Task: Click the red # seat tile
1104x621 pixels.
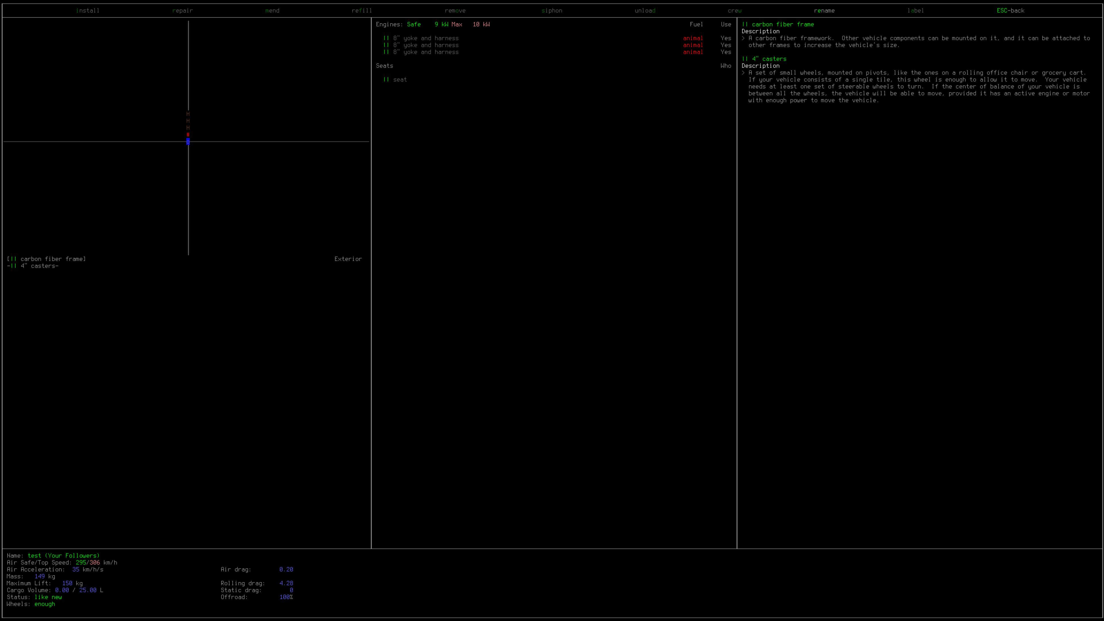Action: [x=188, y=135]
